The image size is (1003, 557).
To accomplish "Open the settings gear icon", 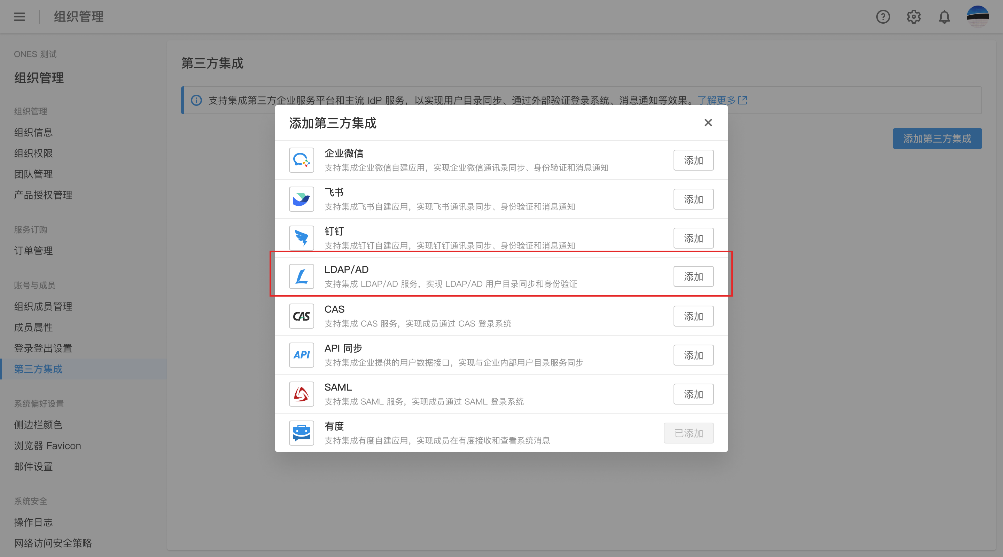I will (x=913, y=17).
